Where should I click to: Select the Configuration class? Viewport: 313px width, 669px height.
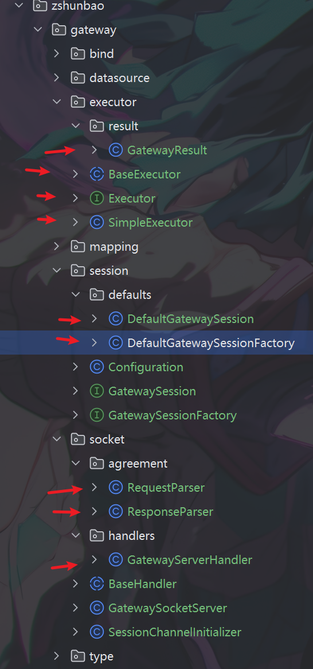click(x=146, y=367)
